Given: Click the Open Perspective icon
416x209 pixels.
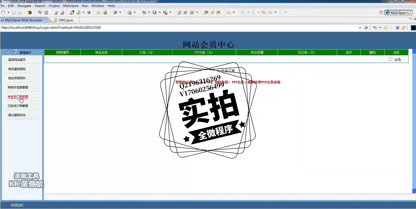Looking at the screenshot, I should pos(381,13).
